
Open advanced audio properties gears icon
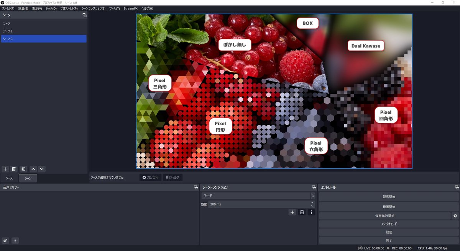point(5,241)
